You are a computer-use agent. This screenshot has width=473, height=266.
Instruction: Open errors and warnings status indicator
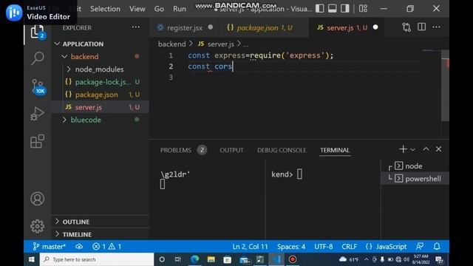tap(106, 246)
